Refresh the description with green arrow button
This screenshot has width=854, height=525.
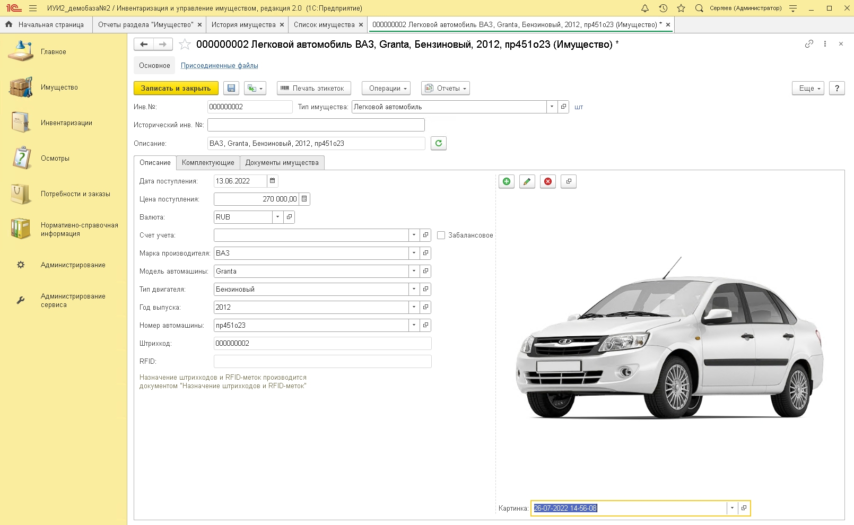pos(439,143)
